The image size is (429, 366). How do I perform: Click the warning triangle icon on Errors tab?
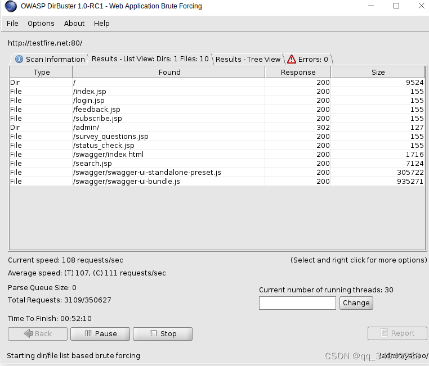(x=292, y=59)
